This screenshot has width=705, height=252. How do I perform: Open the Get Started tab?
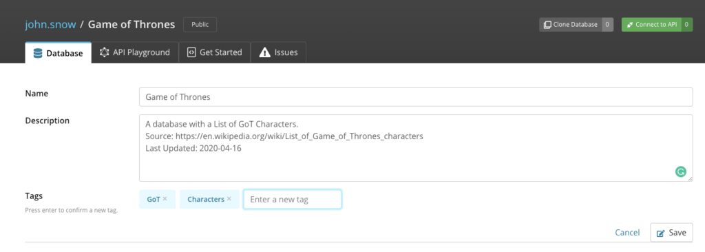coord(215,52)
